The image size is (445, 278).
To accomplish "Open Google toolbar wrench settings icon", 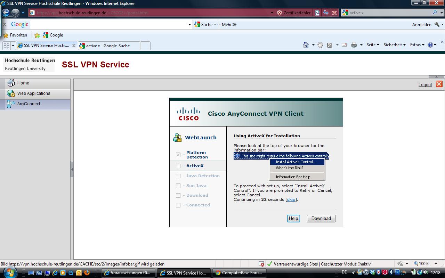I will click(x=437, y=25).
